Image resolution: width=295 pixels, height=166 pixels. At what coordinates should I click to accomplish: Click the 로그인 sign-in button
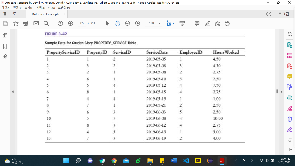click(x=283, y=14)
